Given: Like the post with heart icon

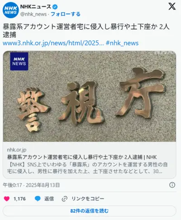Looking at the screenshot, I should [7, 199].
